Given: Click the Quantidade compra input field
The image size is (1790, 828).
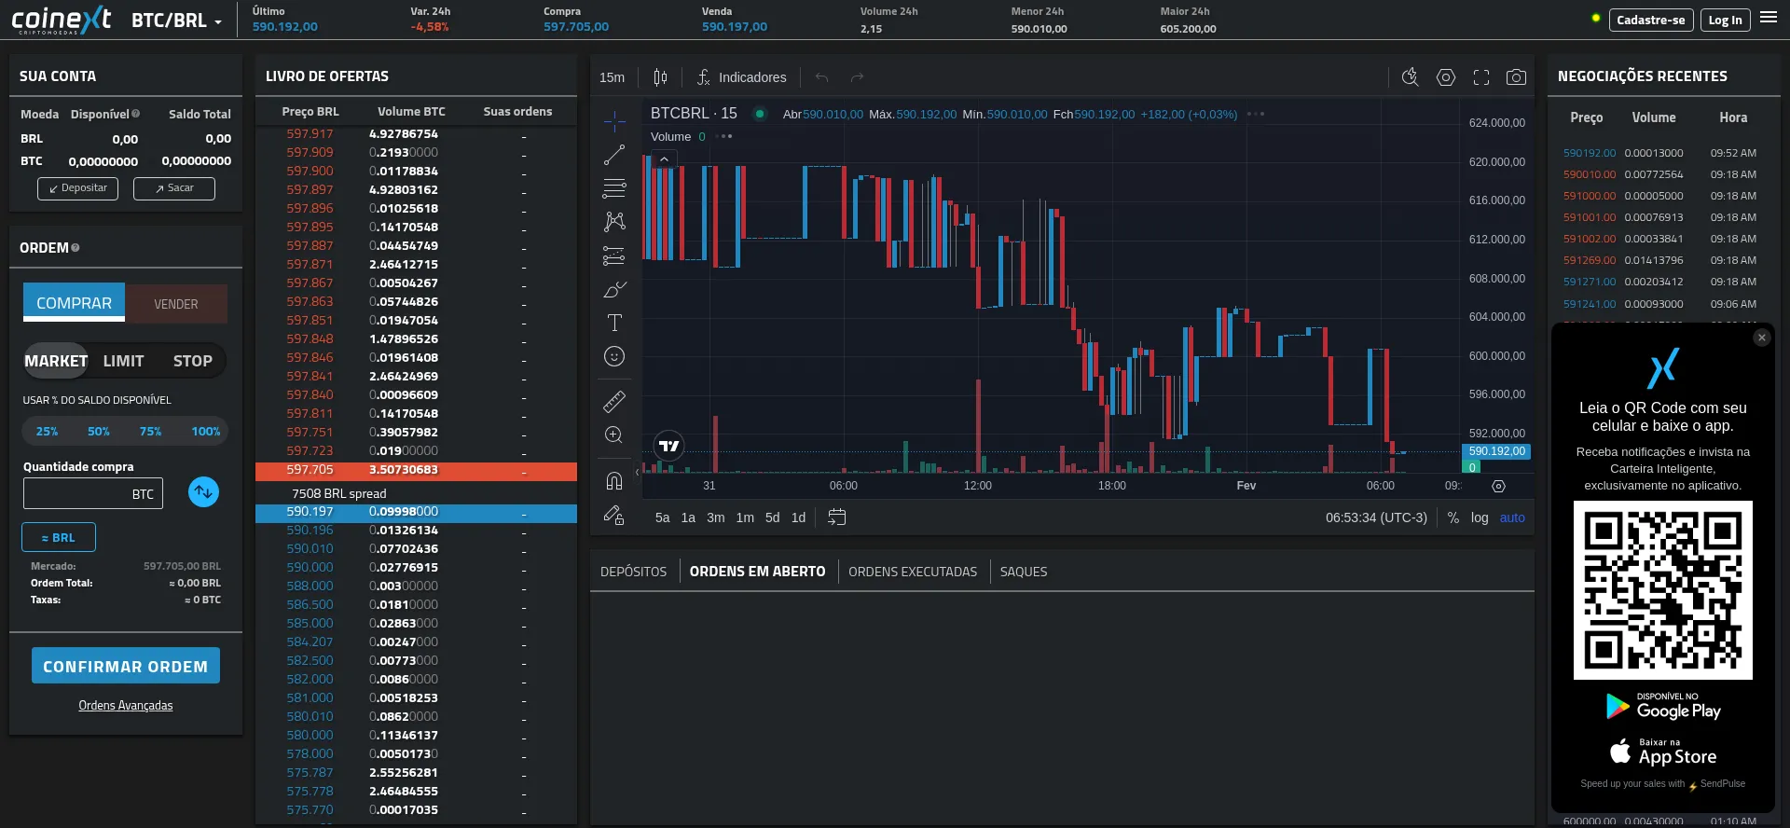Looking at the screenshot, I should tap(93, 493).
